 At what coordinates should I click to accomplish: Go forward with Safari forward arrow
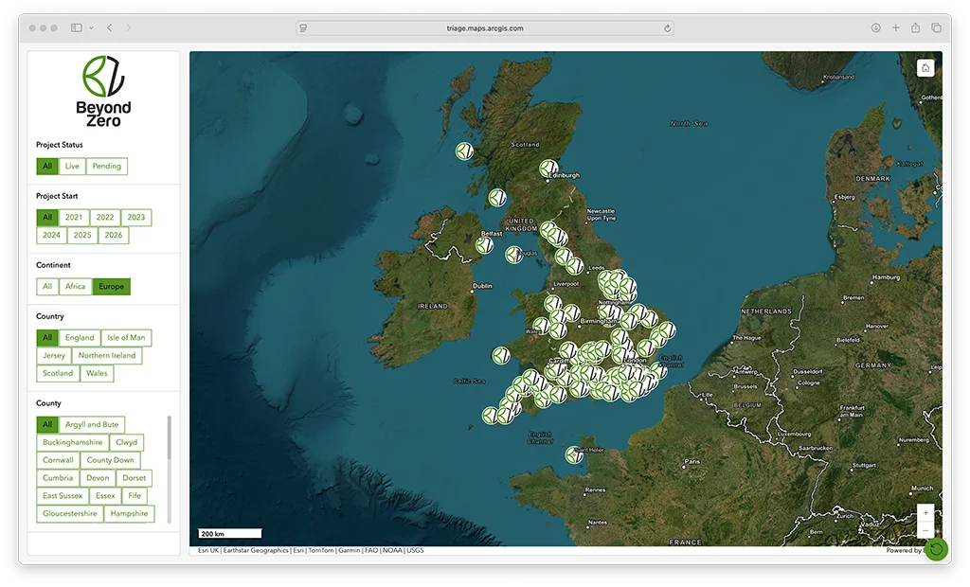[129, 27]
